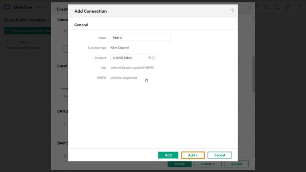The width and height of the screenshot is (306, 172).
Task: Click the dimmed Create button behind the dialog
Action: (179, 164)
